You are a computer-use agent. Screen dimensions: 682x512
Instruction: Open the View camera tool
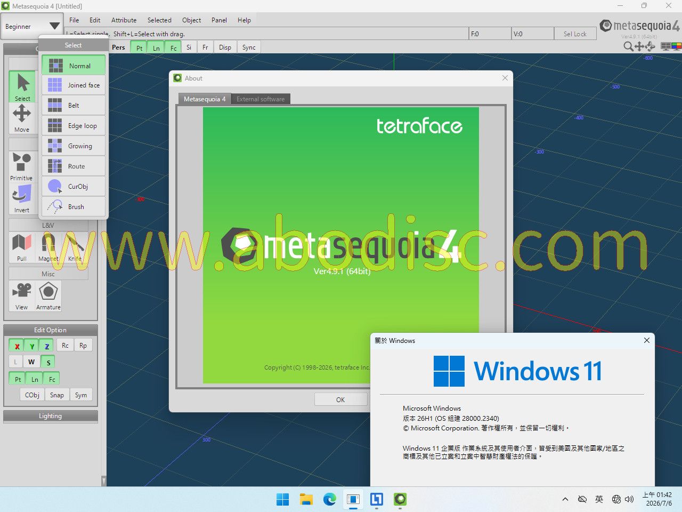click(22, 296)
